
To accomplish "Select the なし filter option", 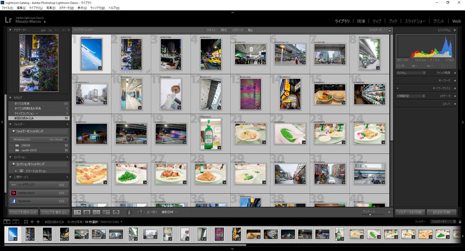I will pyautogui.click(x=251, y=30).
